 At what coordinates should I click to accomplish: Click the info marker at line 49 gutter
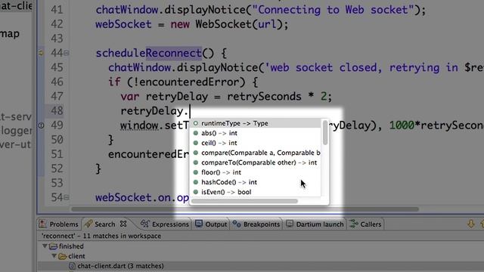[x=41, y=125]
